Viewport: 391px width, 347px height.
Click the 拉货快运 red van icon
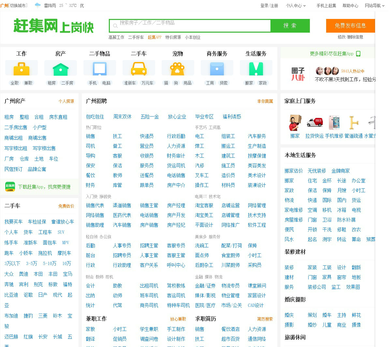[314, 122]
